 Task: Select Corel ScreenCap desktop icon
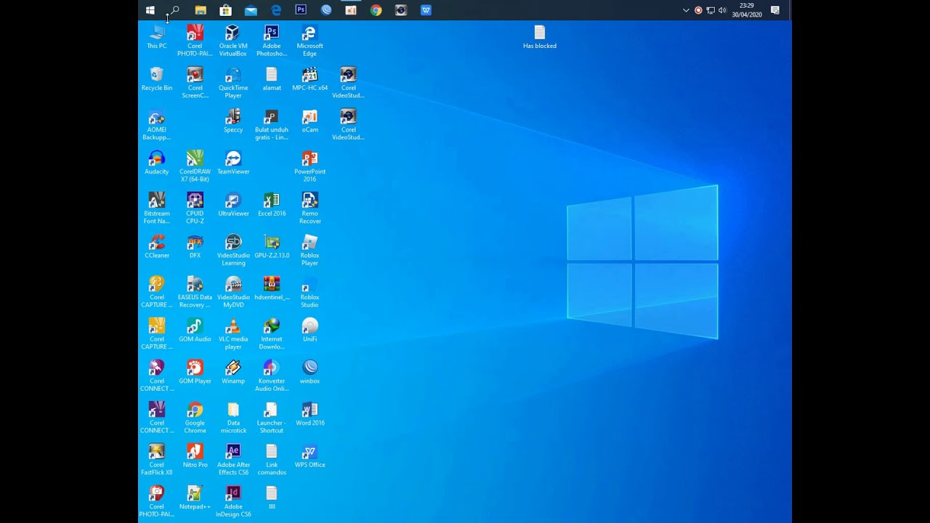pyautogui.click(x=195, y=83)
